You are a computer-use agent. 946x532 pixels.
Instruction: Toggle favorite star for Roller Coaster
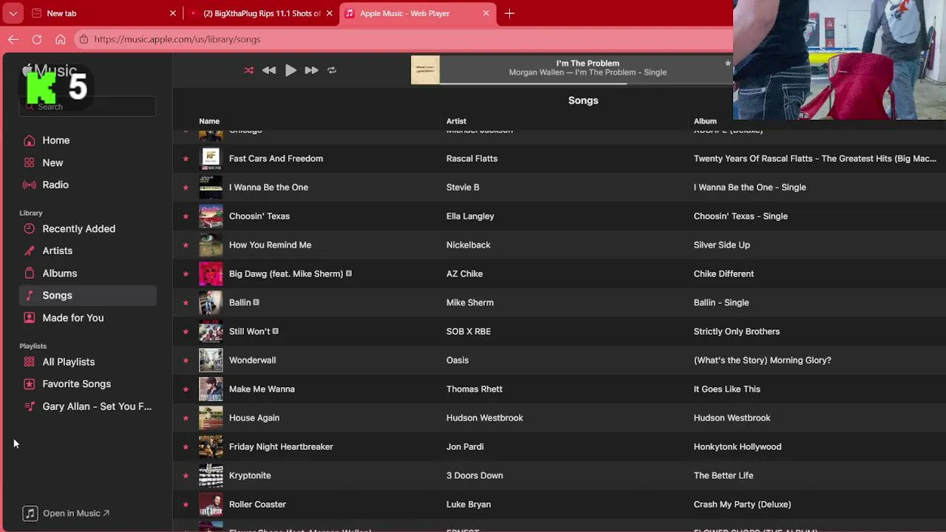186,505
